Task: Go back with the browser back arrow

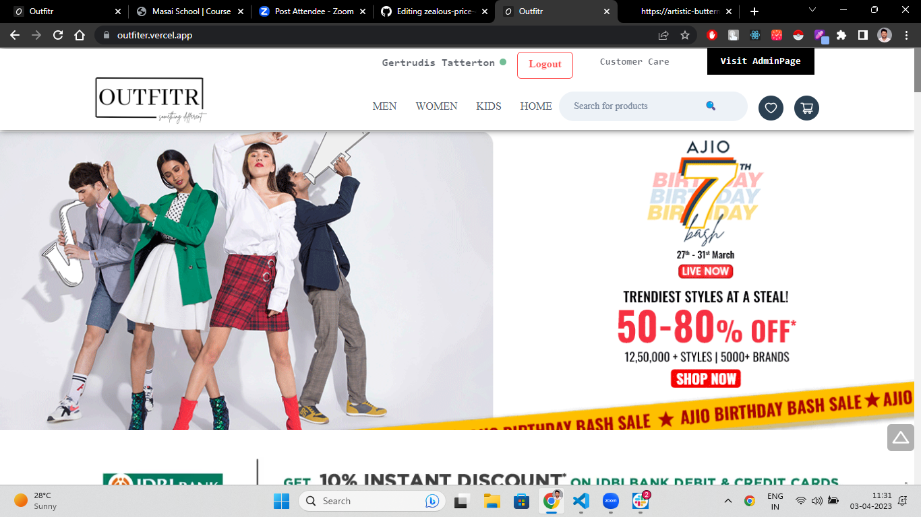Action: (x=15, y=35)
